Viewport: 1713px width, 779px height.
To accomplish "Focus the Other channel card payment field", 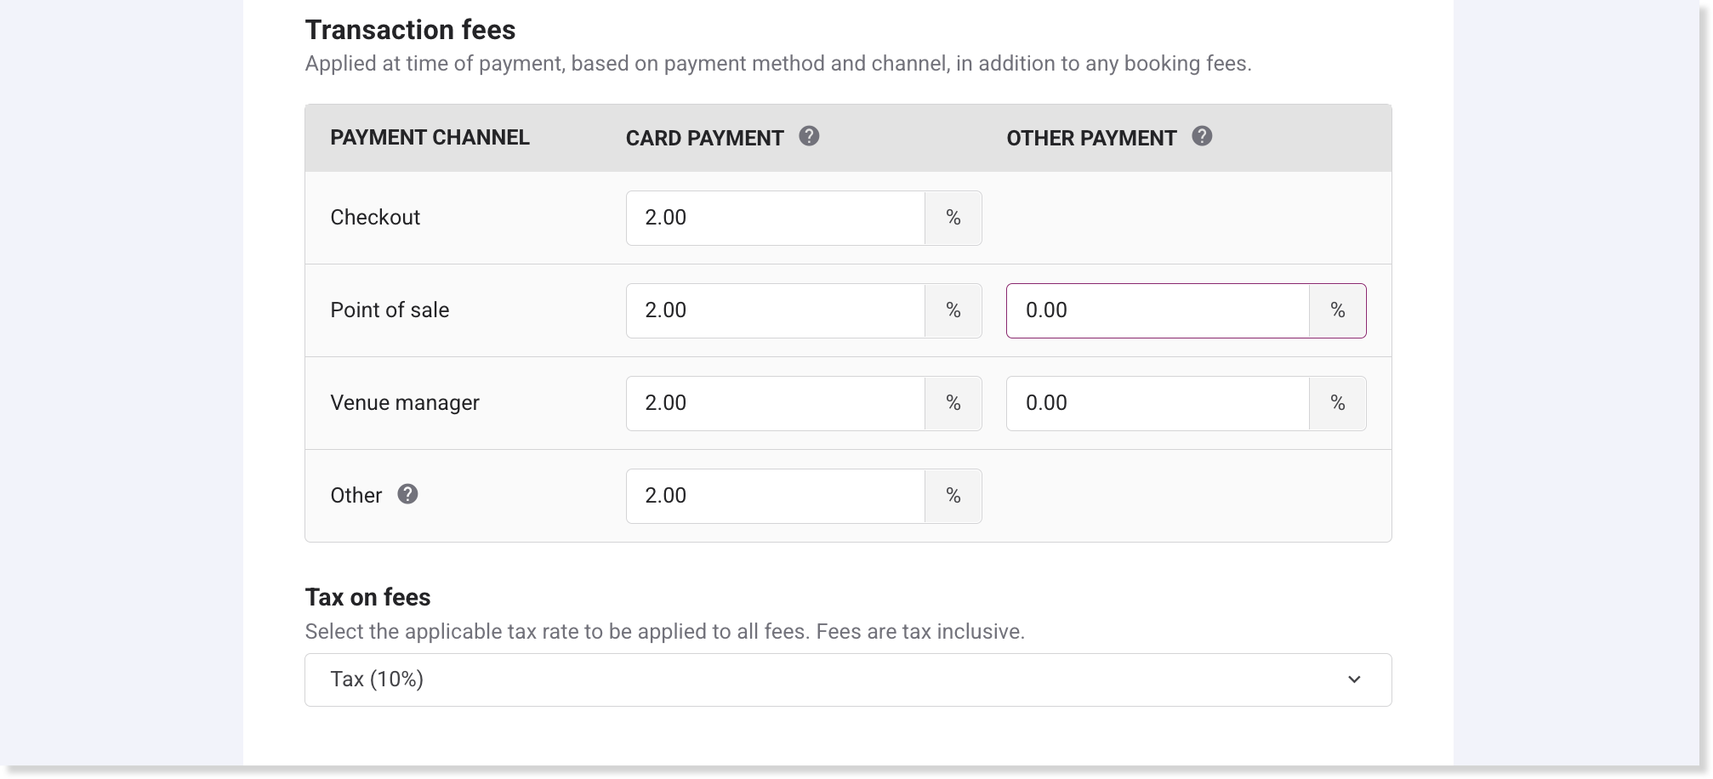I will (x=775, y=496).
